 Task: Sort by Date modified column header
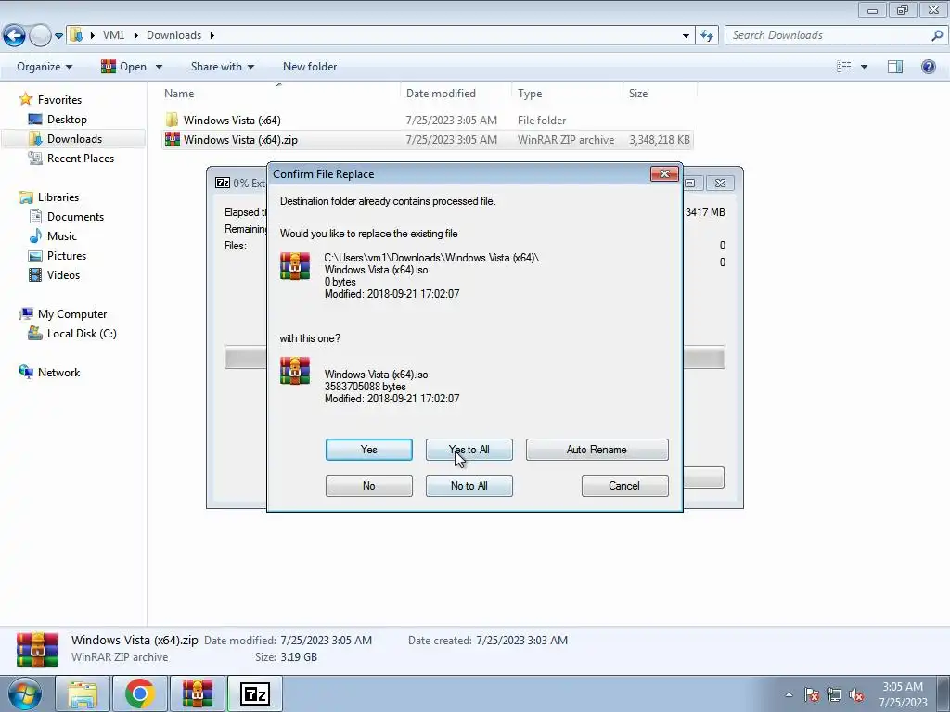tap(441, 94)
